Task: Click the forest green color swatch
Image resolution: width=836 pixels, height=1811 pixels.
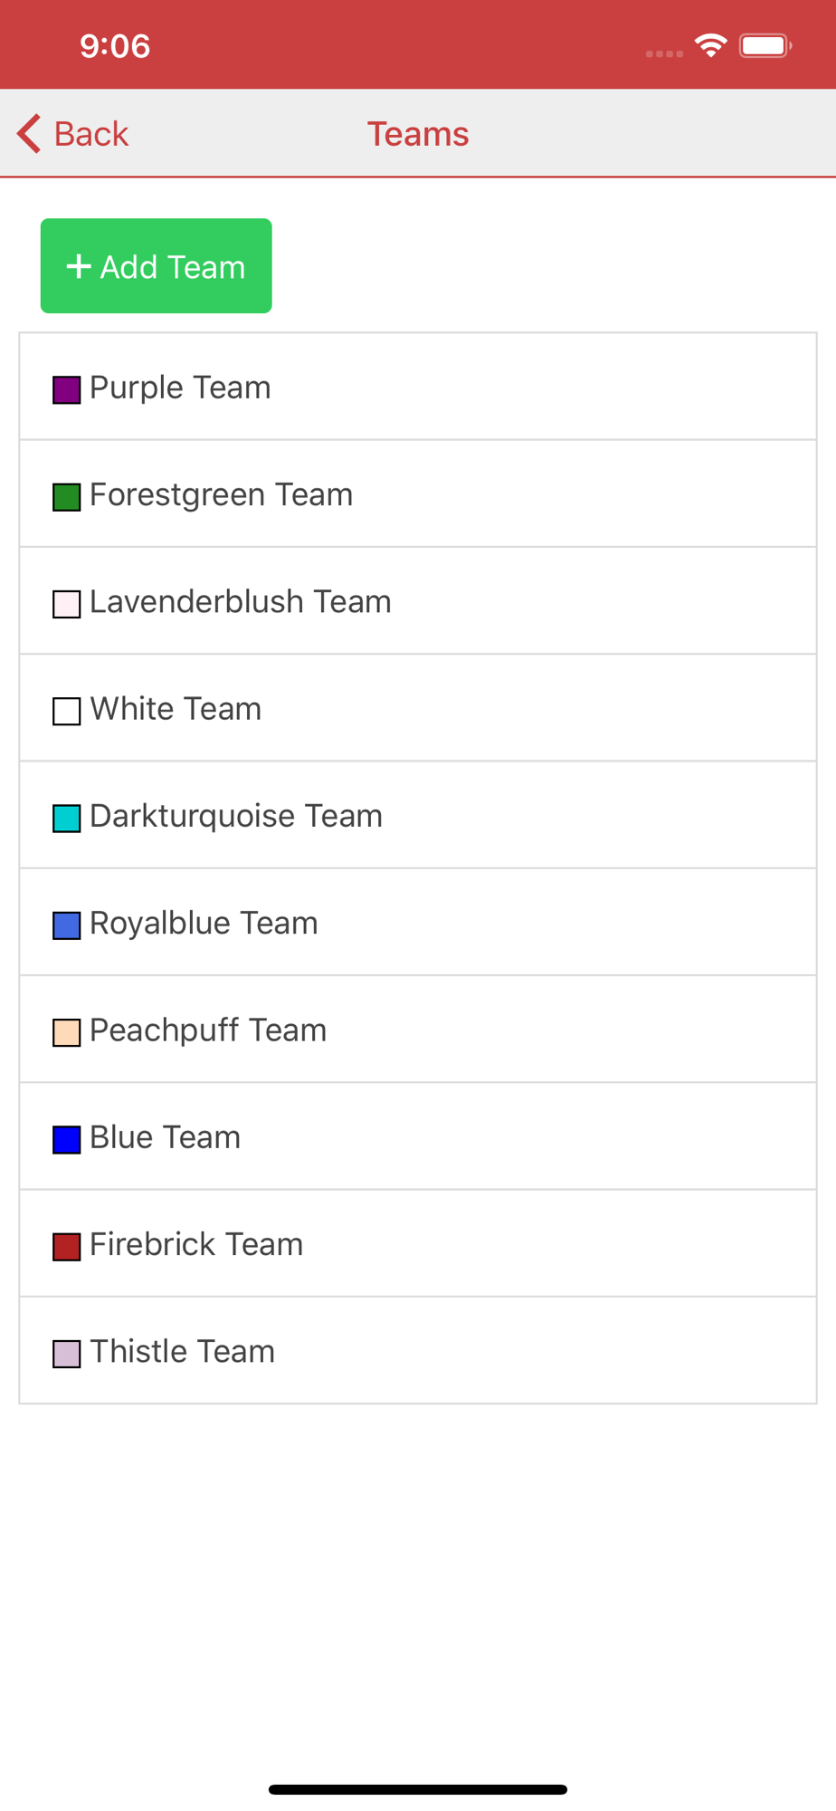Action: [x=67, y=497]
